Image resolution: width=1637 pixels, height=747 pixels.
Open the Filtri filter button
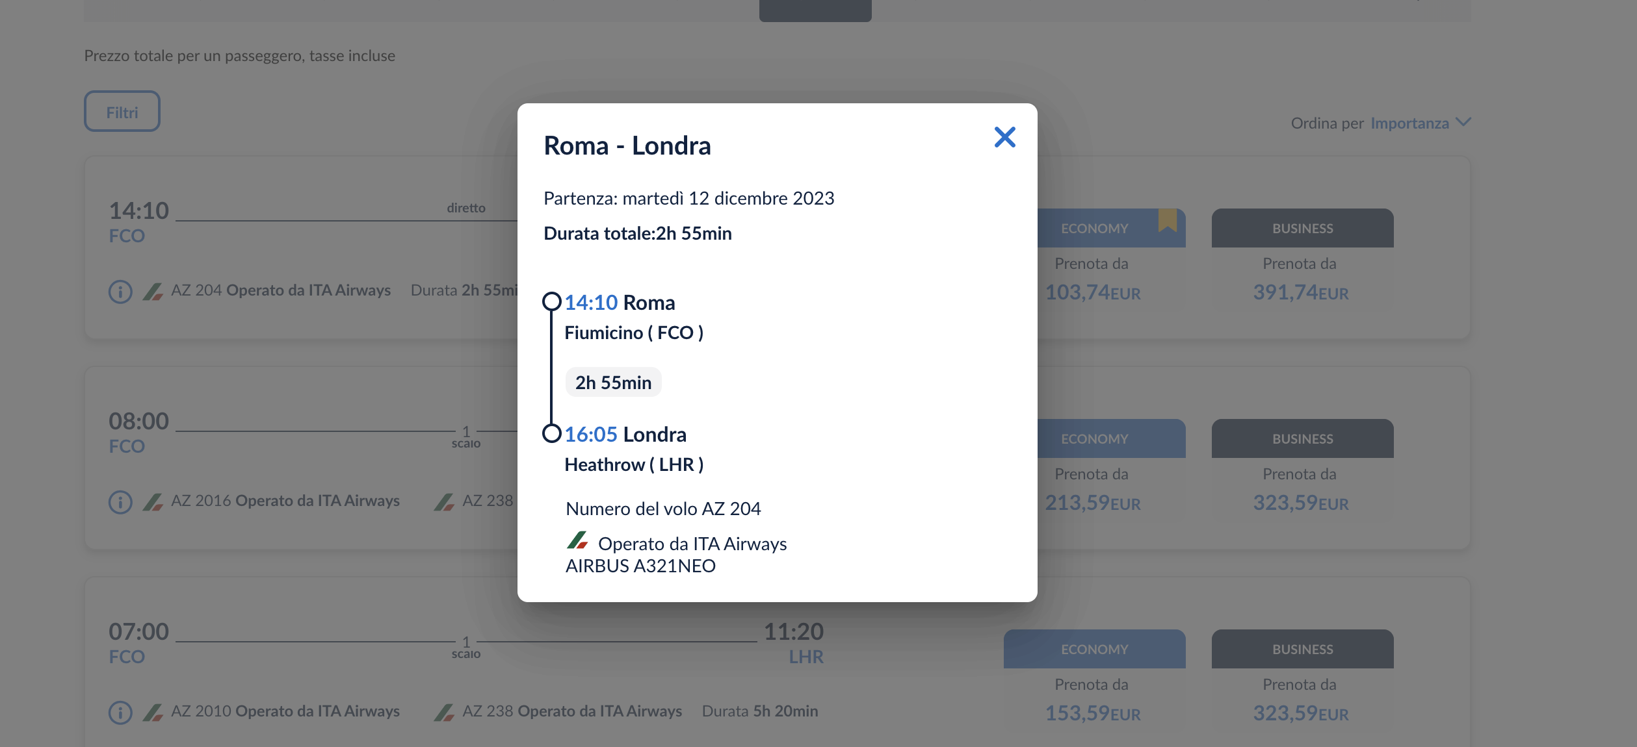click(x=122, y=112)
